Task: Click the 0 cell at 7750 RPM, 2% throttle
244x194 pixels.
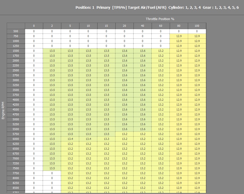Action: [52, 173]
